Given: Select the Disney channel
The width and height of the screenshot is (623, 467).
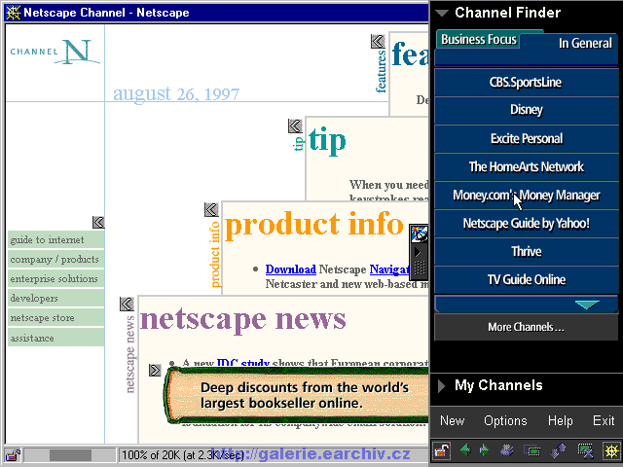Looking at the screenshot, I should click(x=526, y=110).
